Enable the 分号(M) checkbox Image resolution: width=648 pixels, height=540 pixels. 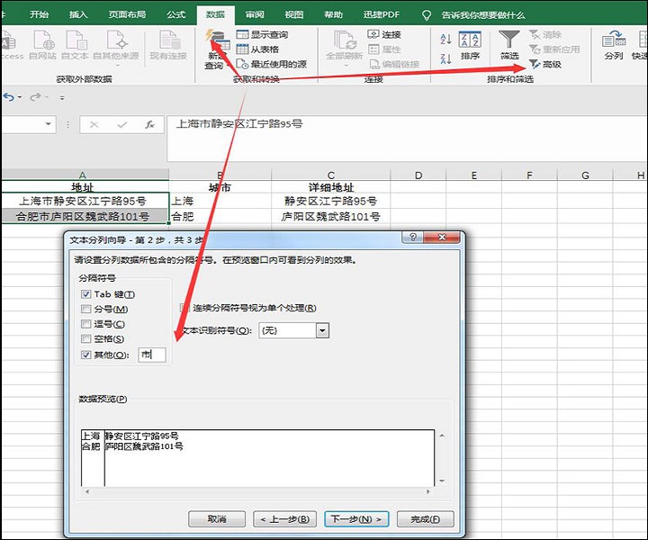(x=86, y=309)
